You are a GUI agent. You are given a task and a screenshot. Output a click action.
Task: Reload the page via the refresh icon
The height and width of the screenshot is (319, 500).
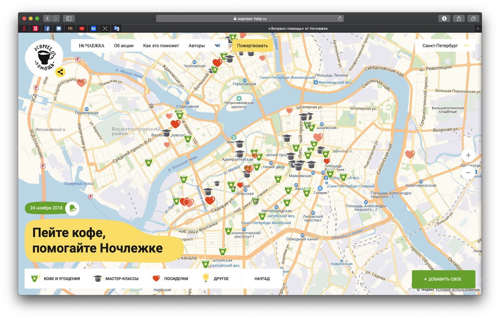tap(340, 18)
